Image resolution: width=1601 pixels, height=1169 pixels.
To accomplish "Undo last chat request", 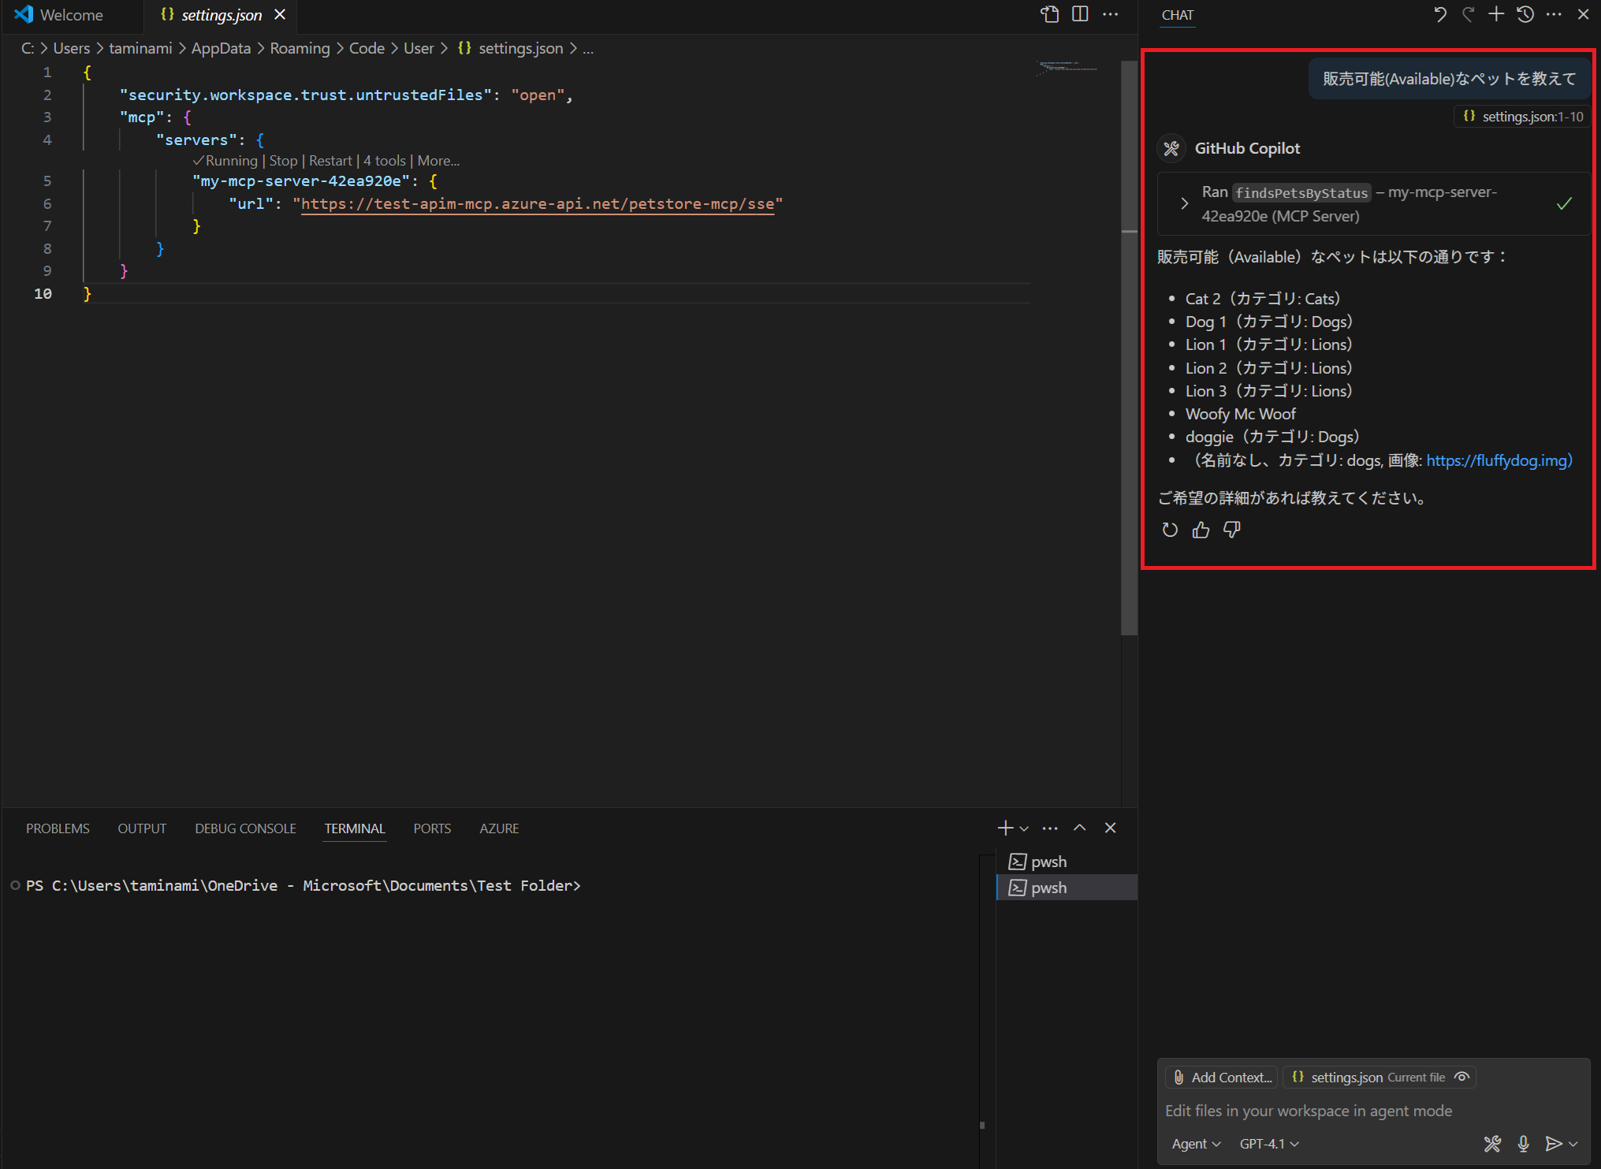I will [1439, 14].
